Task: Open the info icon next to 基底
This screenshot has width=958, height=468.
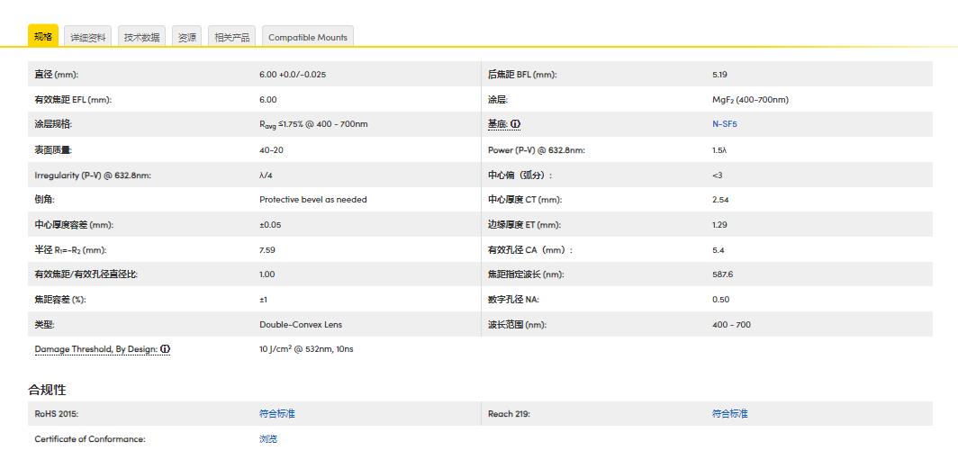Action: [517, 124]
